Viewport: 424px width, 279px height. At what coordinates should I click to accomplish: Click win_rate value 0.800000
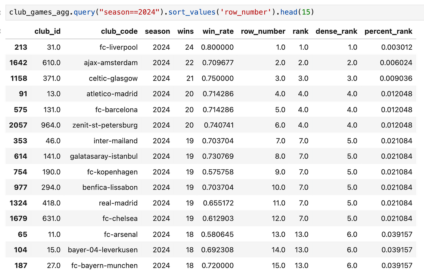[x=217, y=47]
